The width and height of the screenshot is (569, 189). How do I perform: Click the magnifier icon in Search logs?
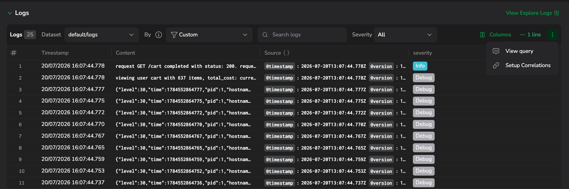click(265, 35)
